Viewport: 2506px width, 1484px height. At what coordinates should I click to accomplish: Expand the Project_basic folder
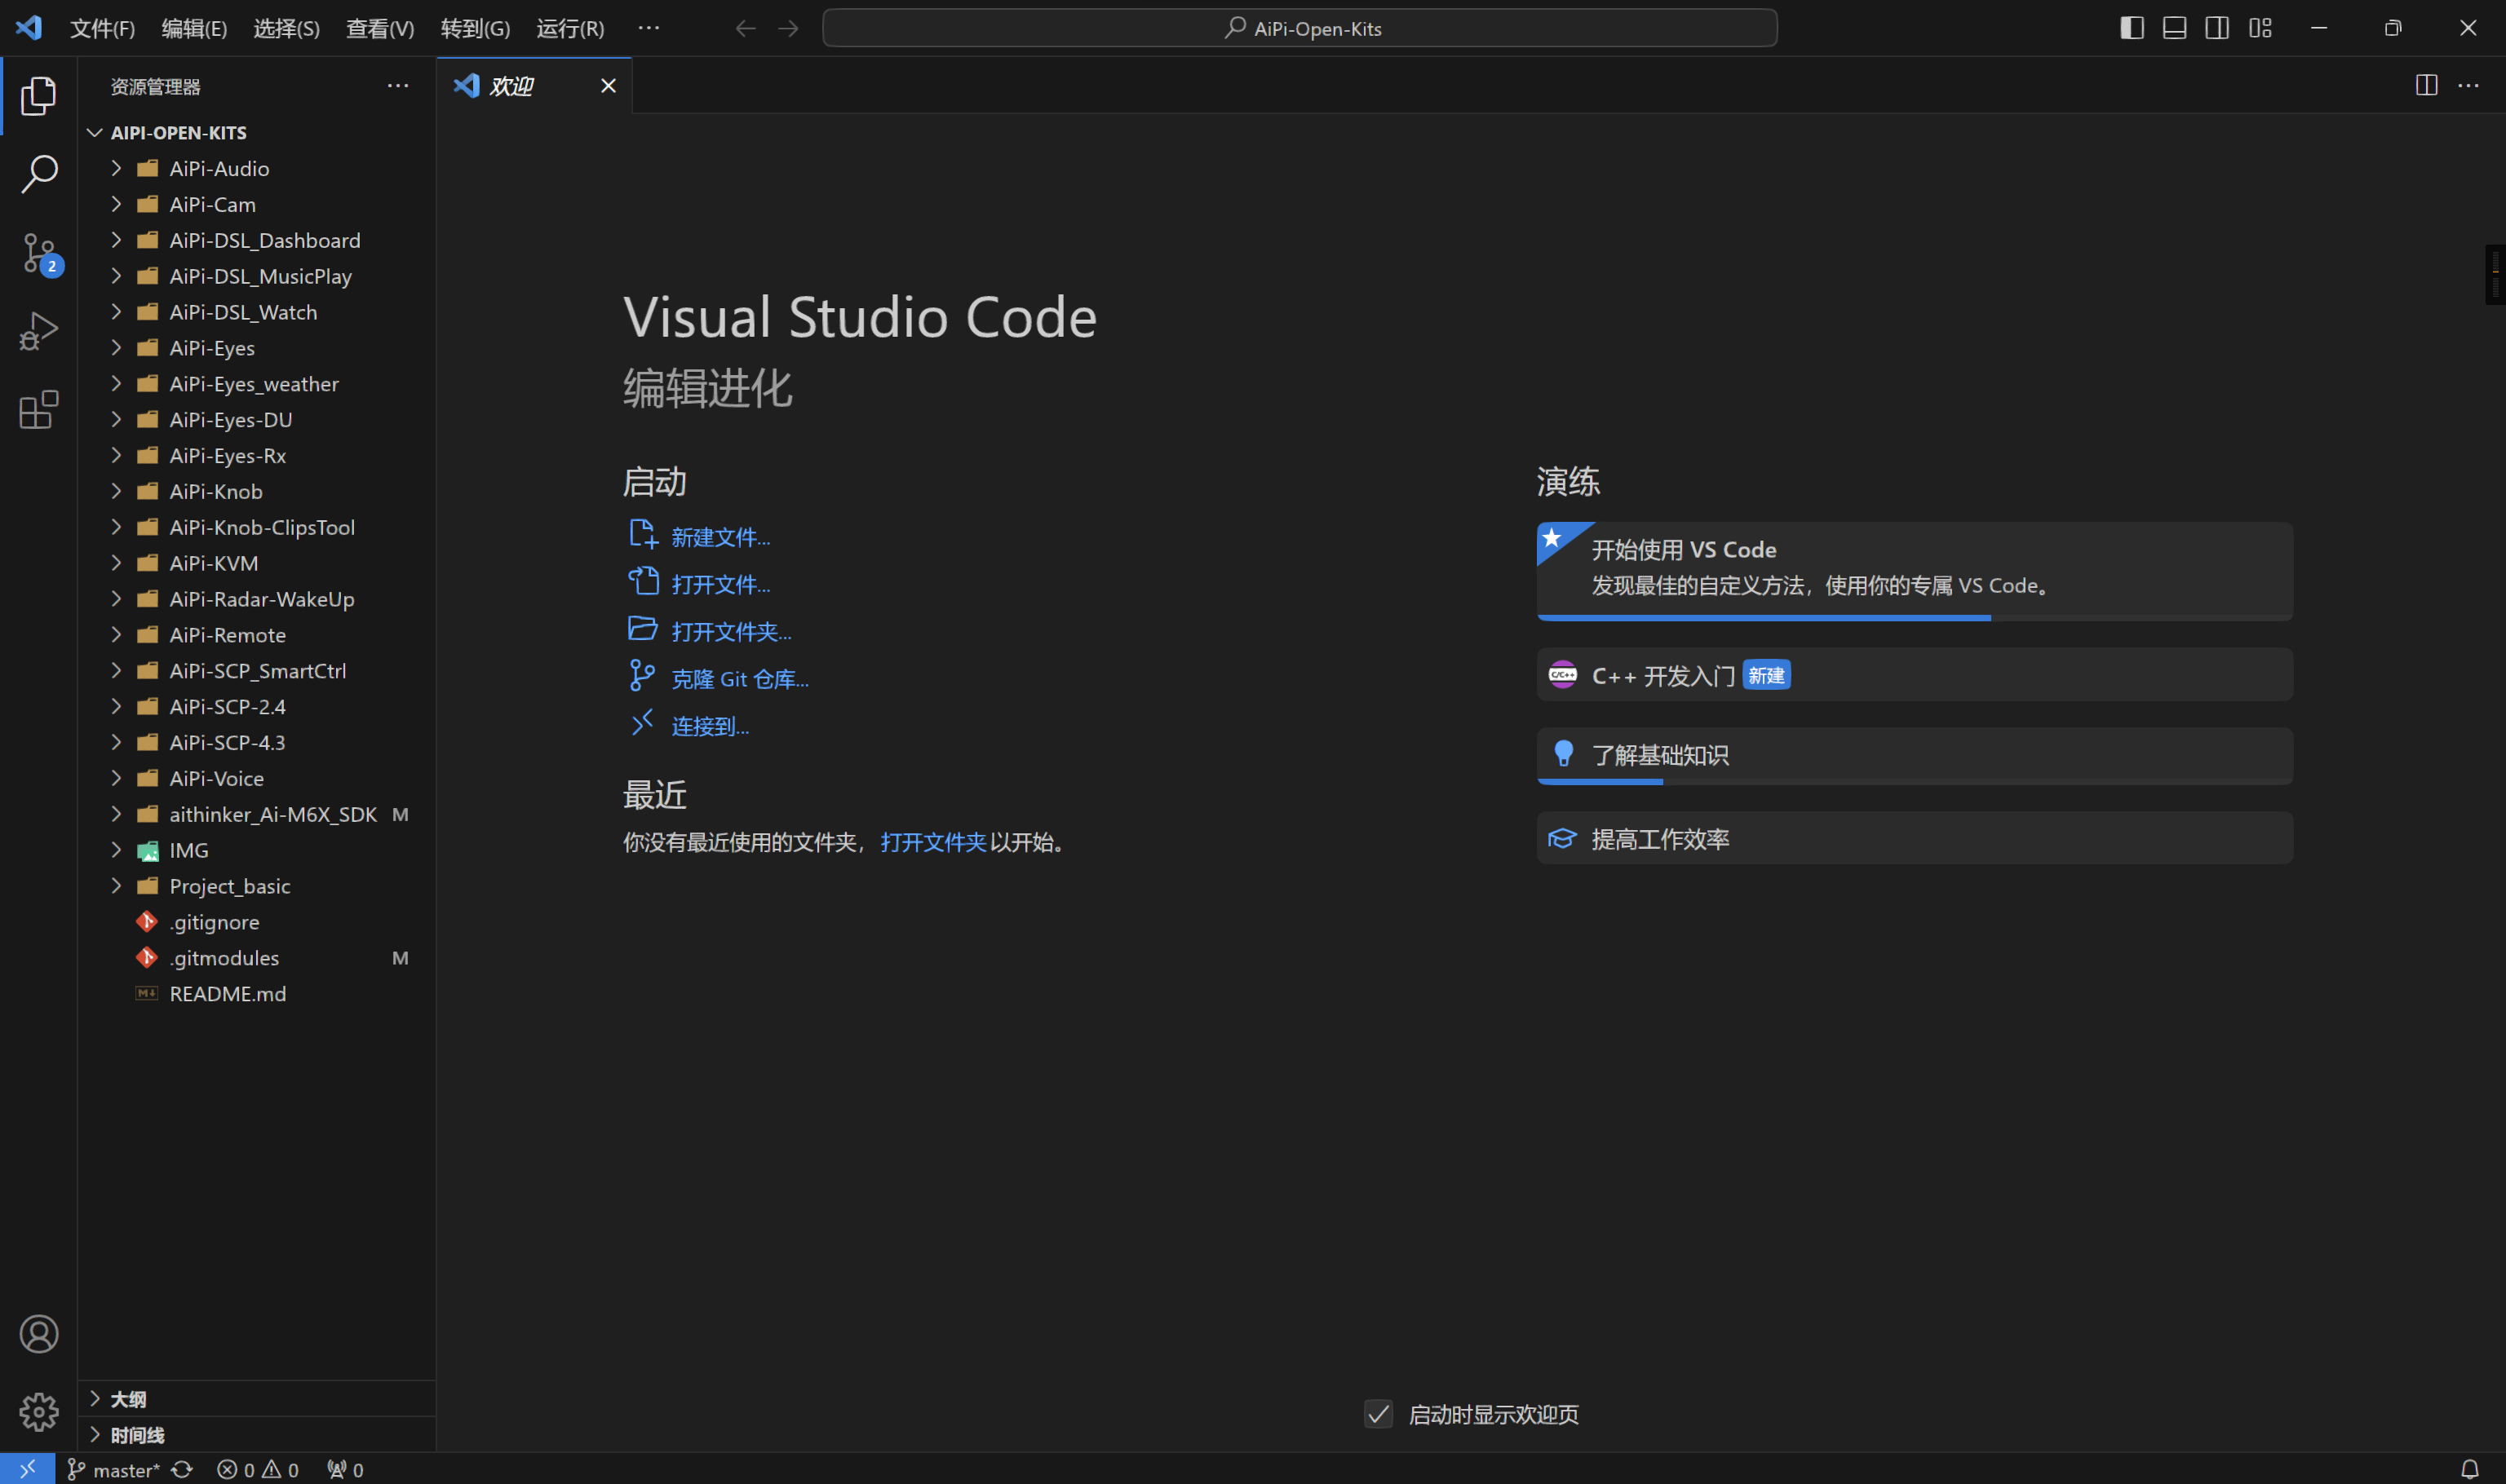point(116,886)
